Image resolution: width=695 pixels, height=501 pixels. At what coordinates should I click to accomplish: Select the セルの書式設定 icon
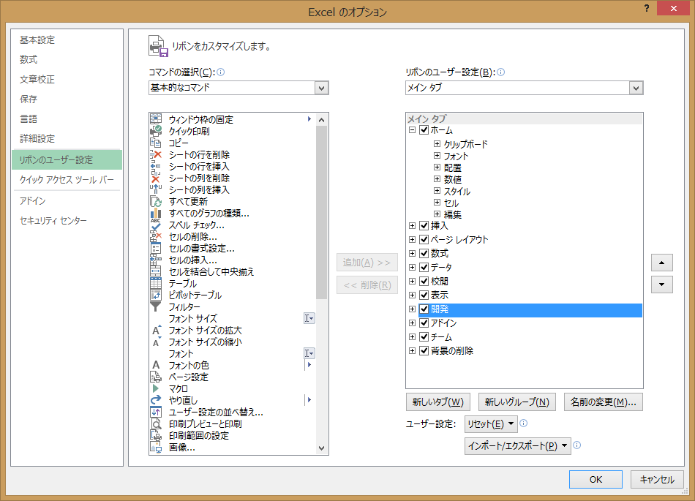coord(156,249)
